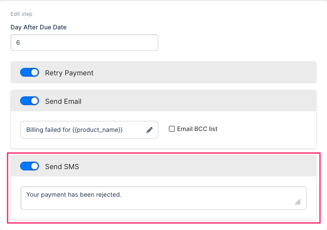Click the resize handle of SMS textarea
Viewport: 327px width, 230px height.
(x=298, y=202)
